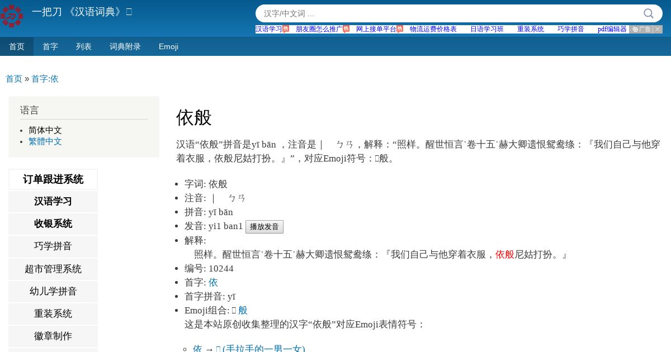Open the 列表 navigation tab
Screen dimensions: 671x352
(x=84, y=46)
